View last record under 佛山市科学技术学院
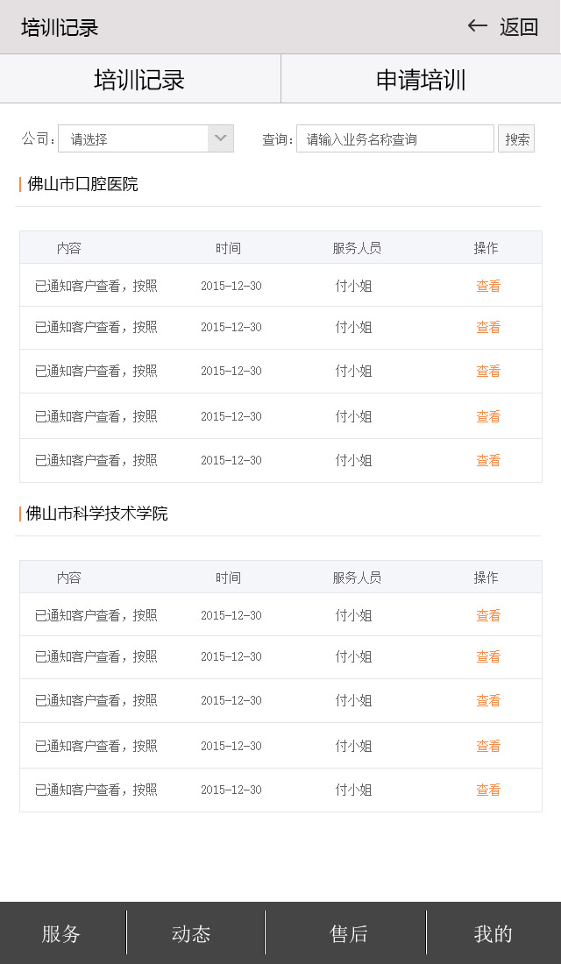 (x=488, y=790)
